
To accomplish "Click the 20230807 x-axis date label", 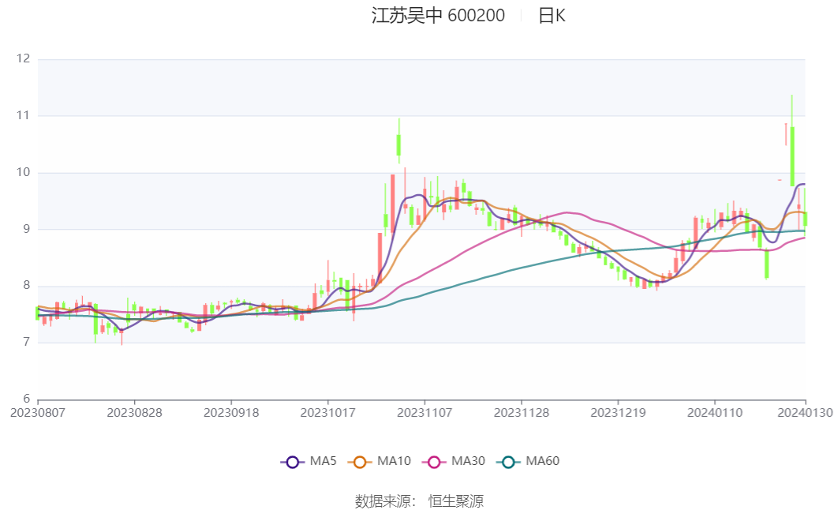I will 37,413.
